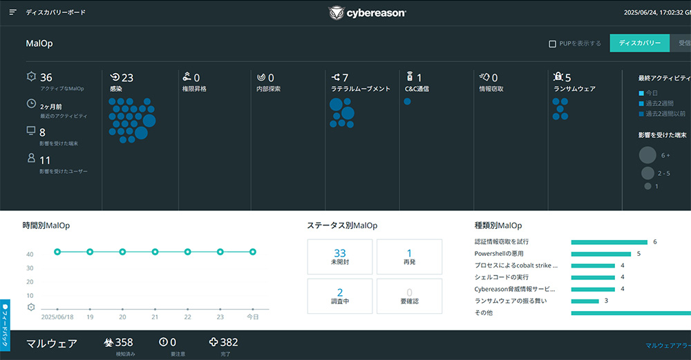Click the 2025/06/18 data point on chart
691x360 pixels.
[x=57, y=252]
